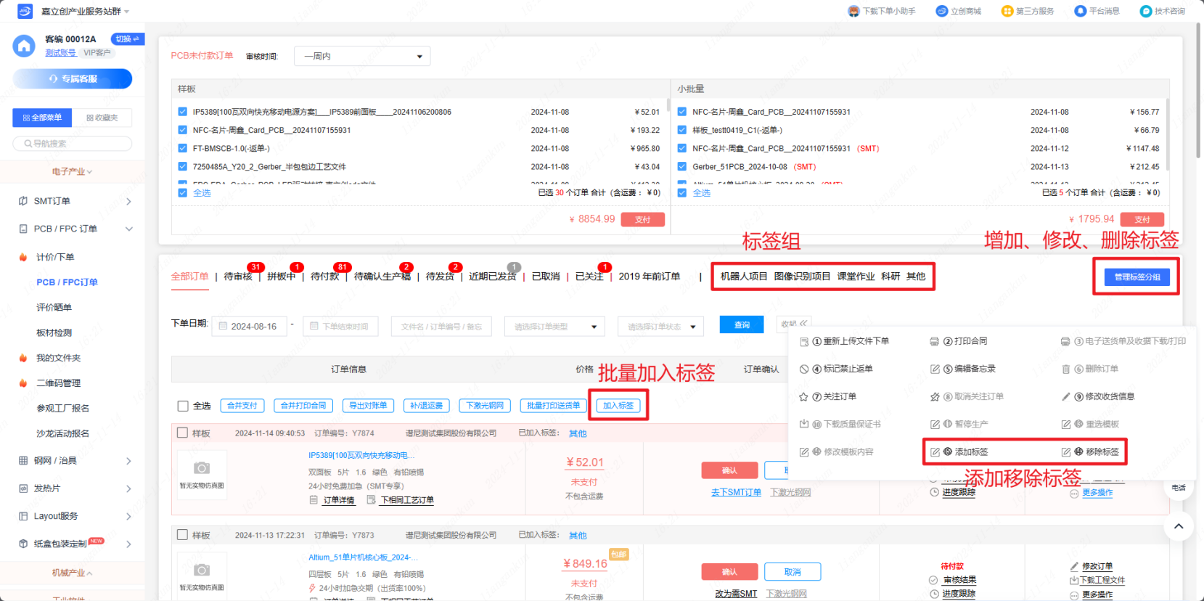Open the 下载下单小助手 icon in top bar
1204x601 pixels.
[x=853, y=11]
